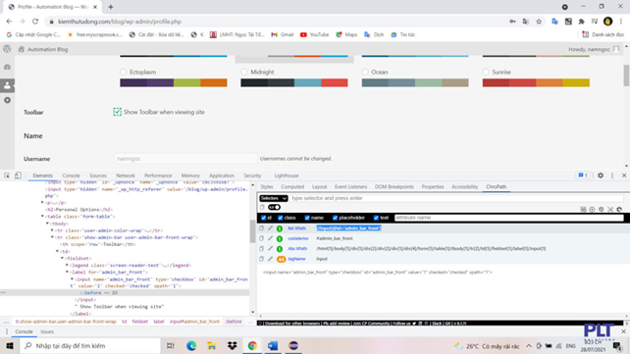
Task: Switch to the DevTools Console tab
Action: click(x=71, y=176)
